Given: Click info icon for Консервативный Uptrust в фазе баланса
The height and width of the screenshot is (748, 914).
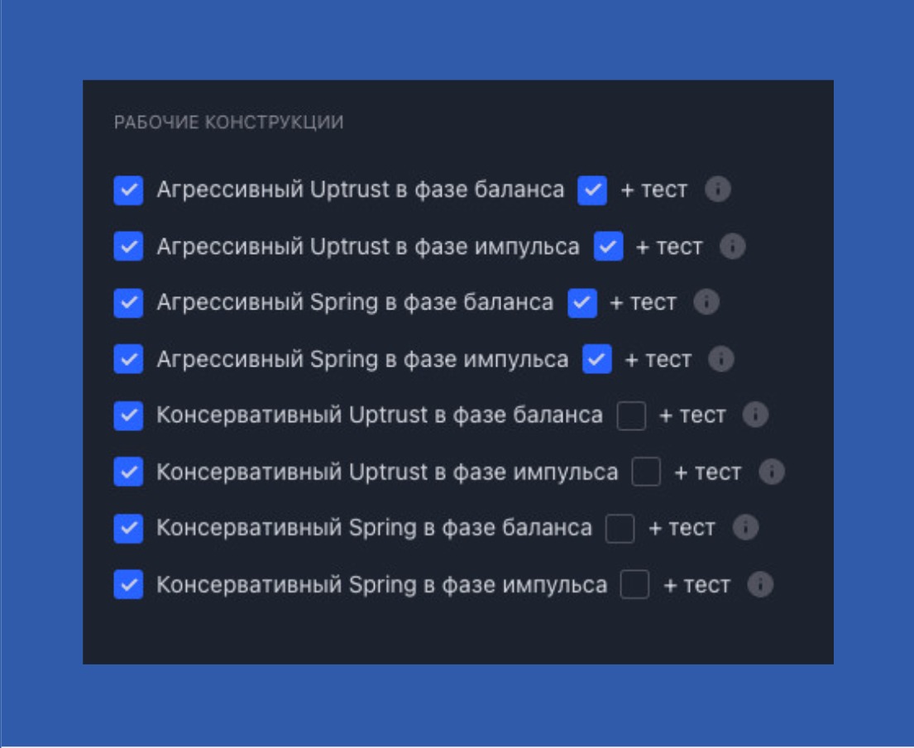Looking at the screenshot, I should pyautogui.click(x=755, y=415).
